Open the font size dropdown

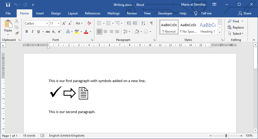coord(59,24)
